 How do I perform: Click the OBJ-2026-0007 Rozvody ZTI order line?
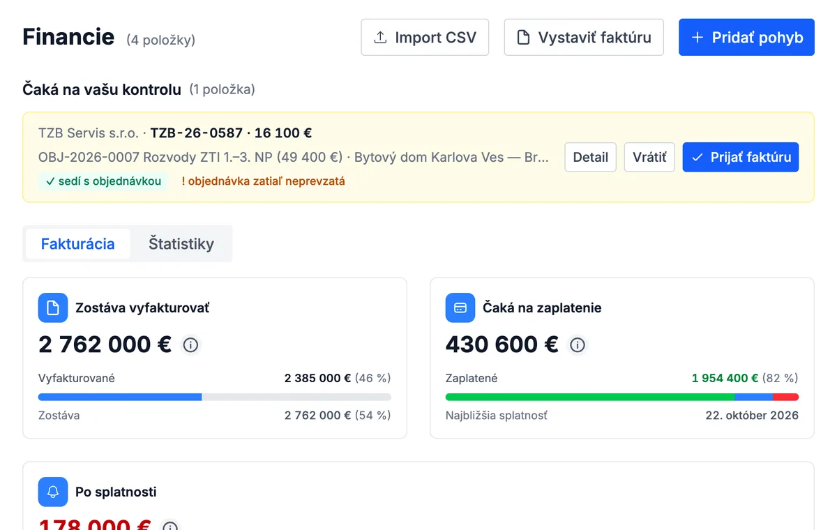[x=294, y=157]
